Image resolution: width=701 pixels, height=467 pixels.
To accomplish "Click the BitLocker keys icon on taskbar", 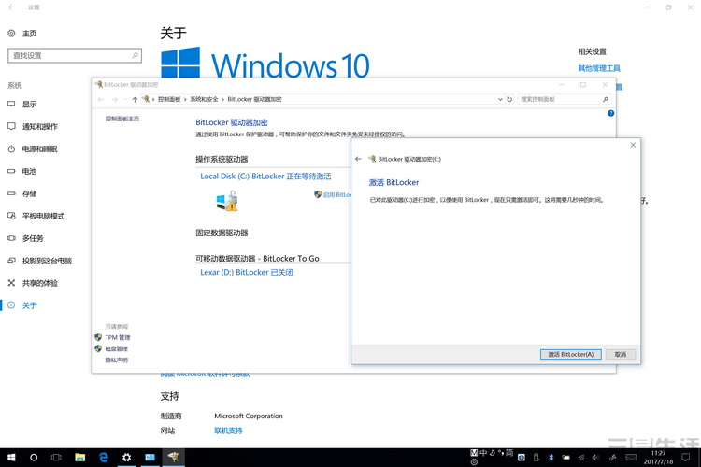I will click(x=173, y=457).
